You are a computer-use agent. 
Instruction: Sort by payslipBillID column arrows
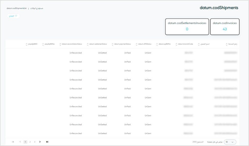pos(27,44)
